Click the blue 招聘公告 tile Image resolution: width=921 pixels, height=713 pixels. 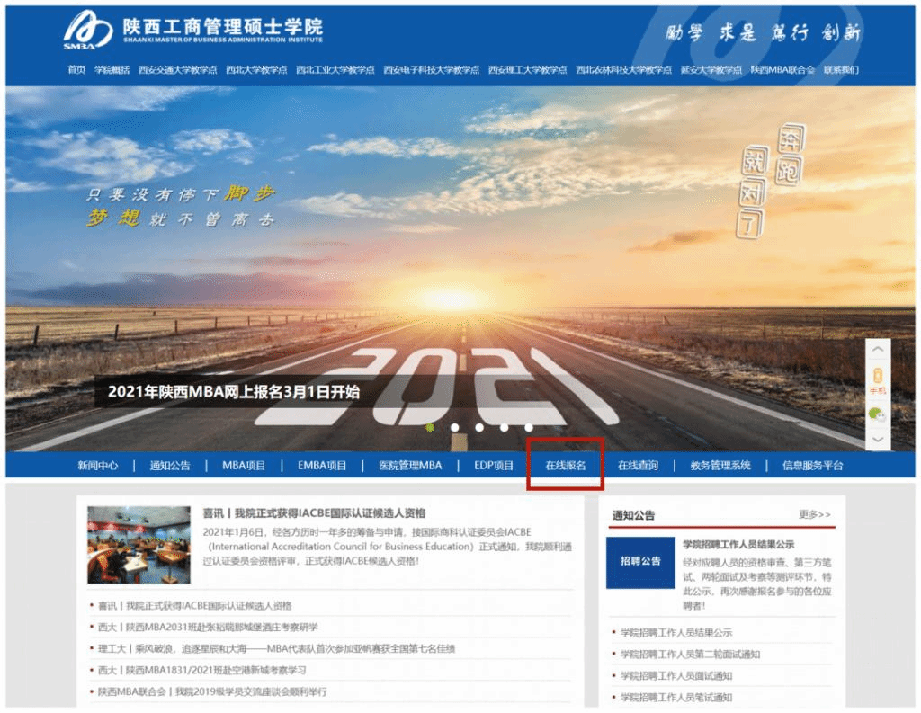pyautogui.click(x=640, y=562)
